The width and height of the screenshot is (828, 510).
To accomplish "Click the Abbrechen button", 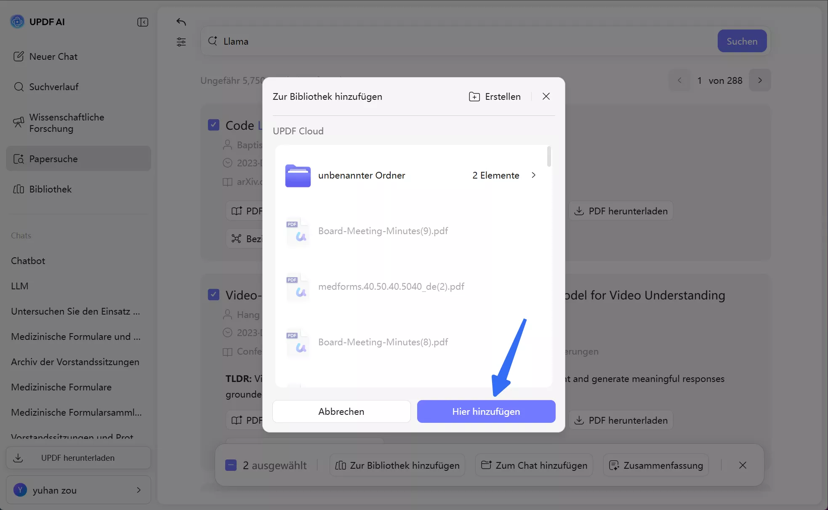I will tap(341, 411).
